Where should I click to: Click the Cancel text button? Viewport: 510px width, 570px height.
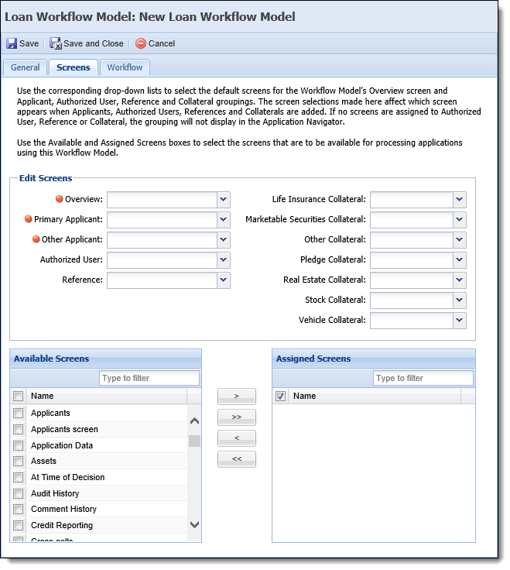pyautogui.click(x=162, y=43)
